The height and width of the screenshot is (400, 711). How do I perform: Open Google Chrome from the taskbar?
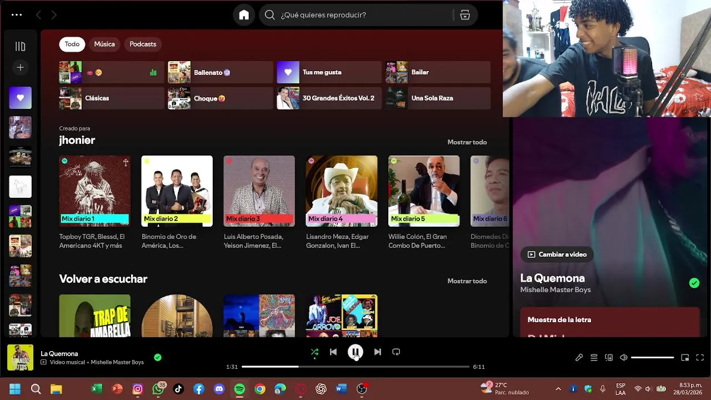click(x=260, y=389)
